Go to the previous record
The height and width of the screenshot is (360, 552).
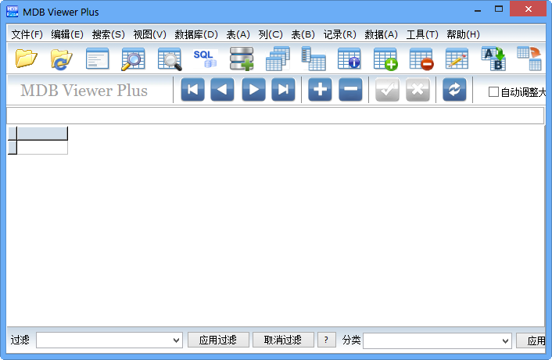(x=222, y=90)
